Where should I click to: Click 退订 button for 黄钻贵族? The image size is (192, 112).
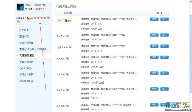[164, 57]
